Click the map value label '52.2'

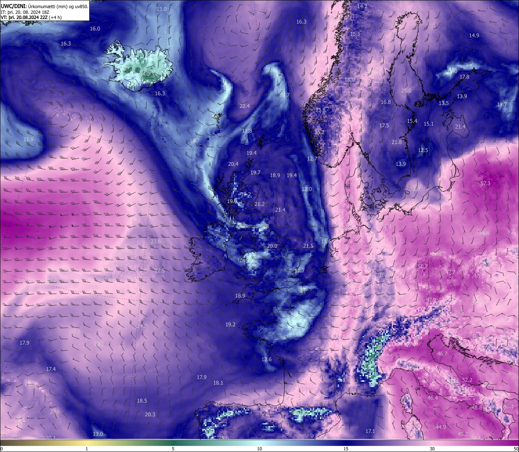click(467, 380)
